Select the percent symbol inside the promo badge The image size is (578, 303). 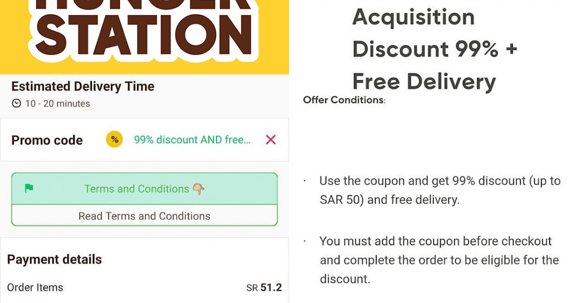[114, 139]
